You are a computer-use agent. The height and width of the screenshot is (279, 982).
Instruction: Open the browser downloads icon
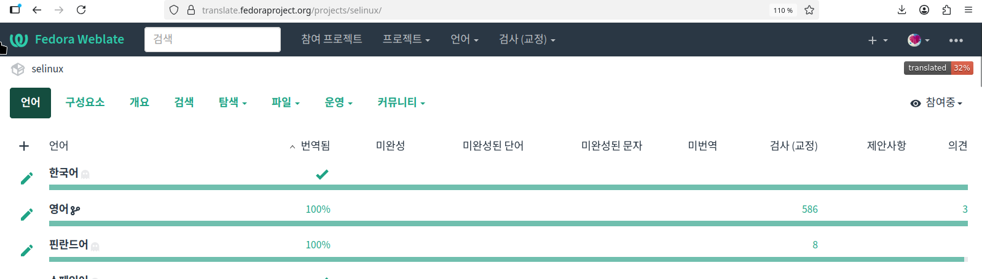click(x=901, y=10)
